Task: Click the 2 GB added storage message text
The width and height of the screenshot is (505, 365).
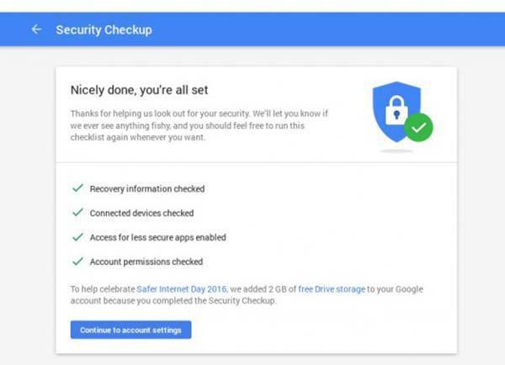Action: coord(247,295)
